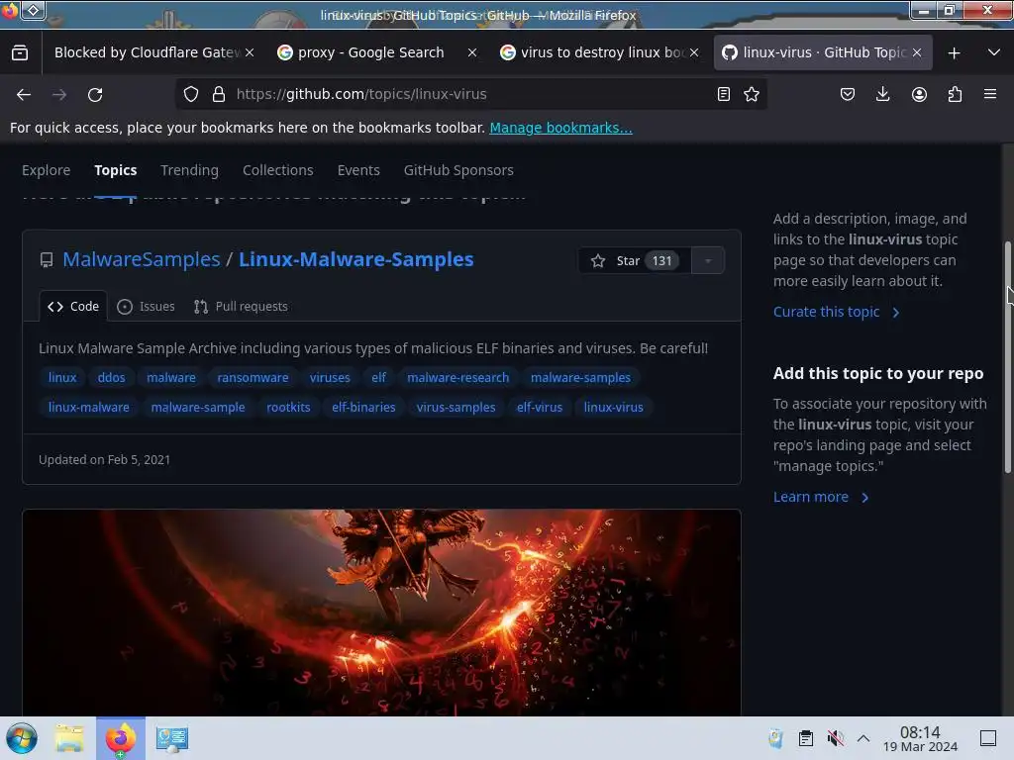Open the File Explorer taskbar icon

pos(69,738)
